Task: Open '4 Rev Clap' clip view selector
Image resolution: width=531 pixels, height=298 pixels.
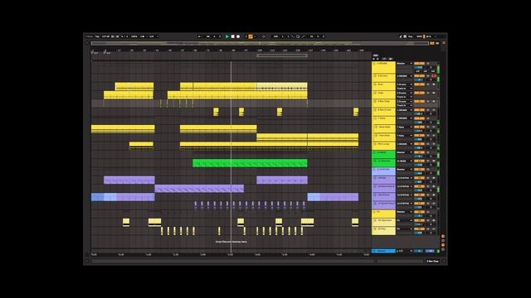Action: point(432,262)
